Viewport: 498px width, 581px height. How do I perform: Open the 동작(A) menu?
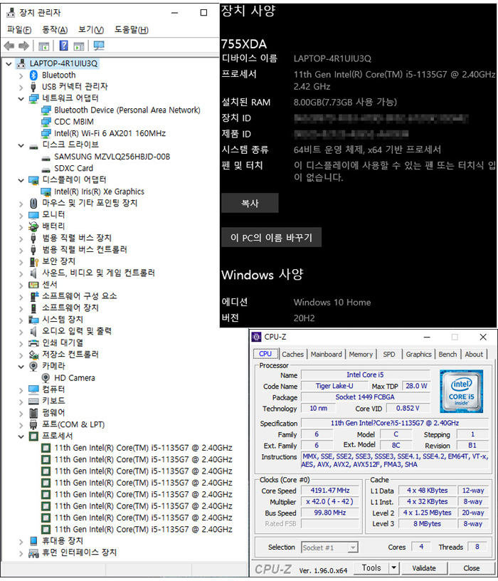pyautogui.click(x=55, y=30)
